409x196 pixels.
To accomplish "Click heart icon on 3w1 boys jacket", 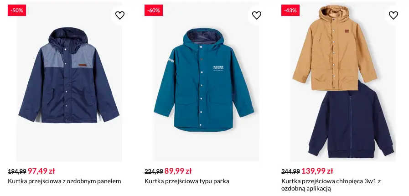I will tap(393, 15).
